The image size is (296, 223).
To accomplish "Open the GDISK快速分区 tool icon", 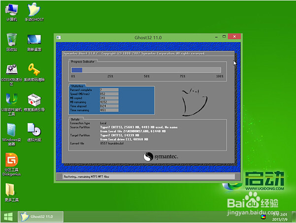I will coord(11,75).
